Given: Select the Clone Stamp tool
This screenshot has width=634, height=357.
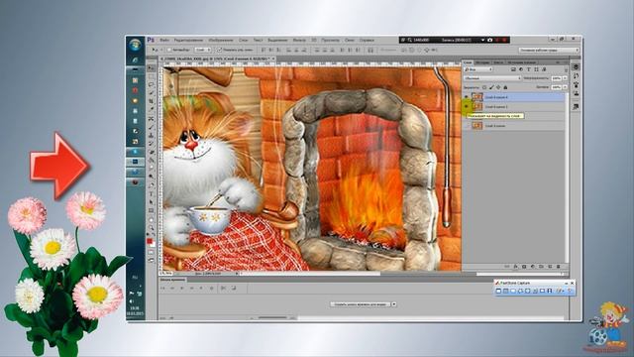Looking at the screenshot, I should pyautogui.click(x=151, y=136).
